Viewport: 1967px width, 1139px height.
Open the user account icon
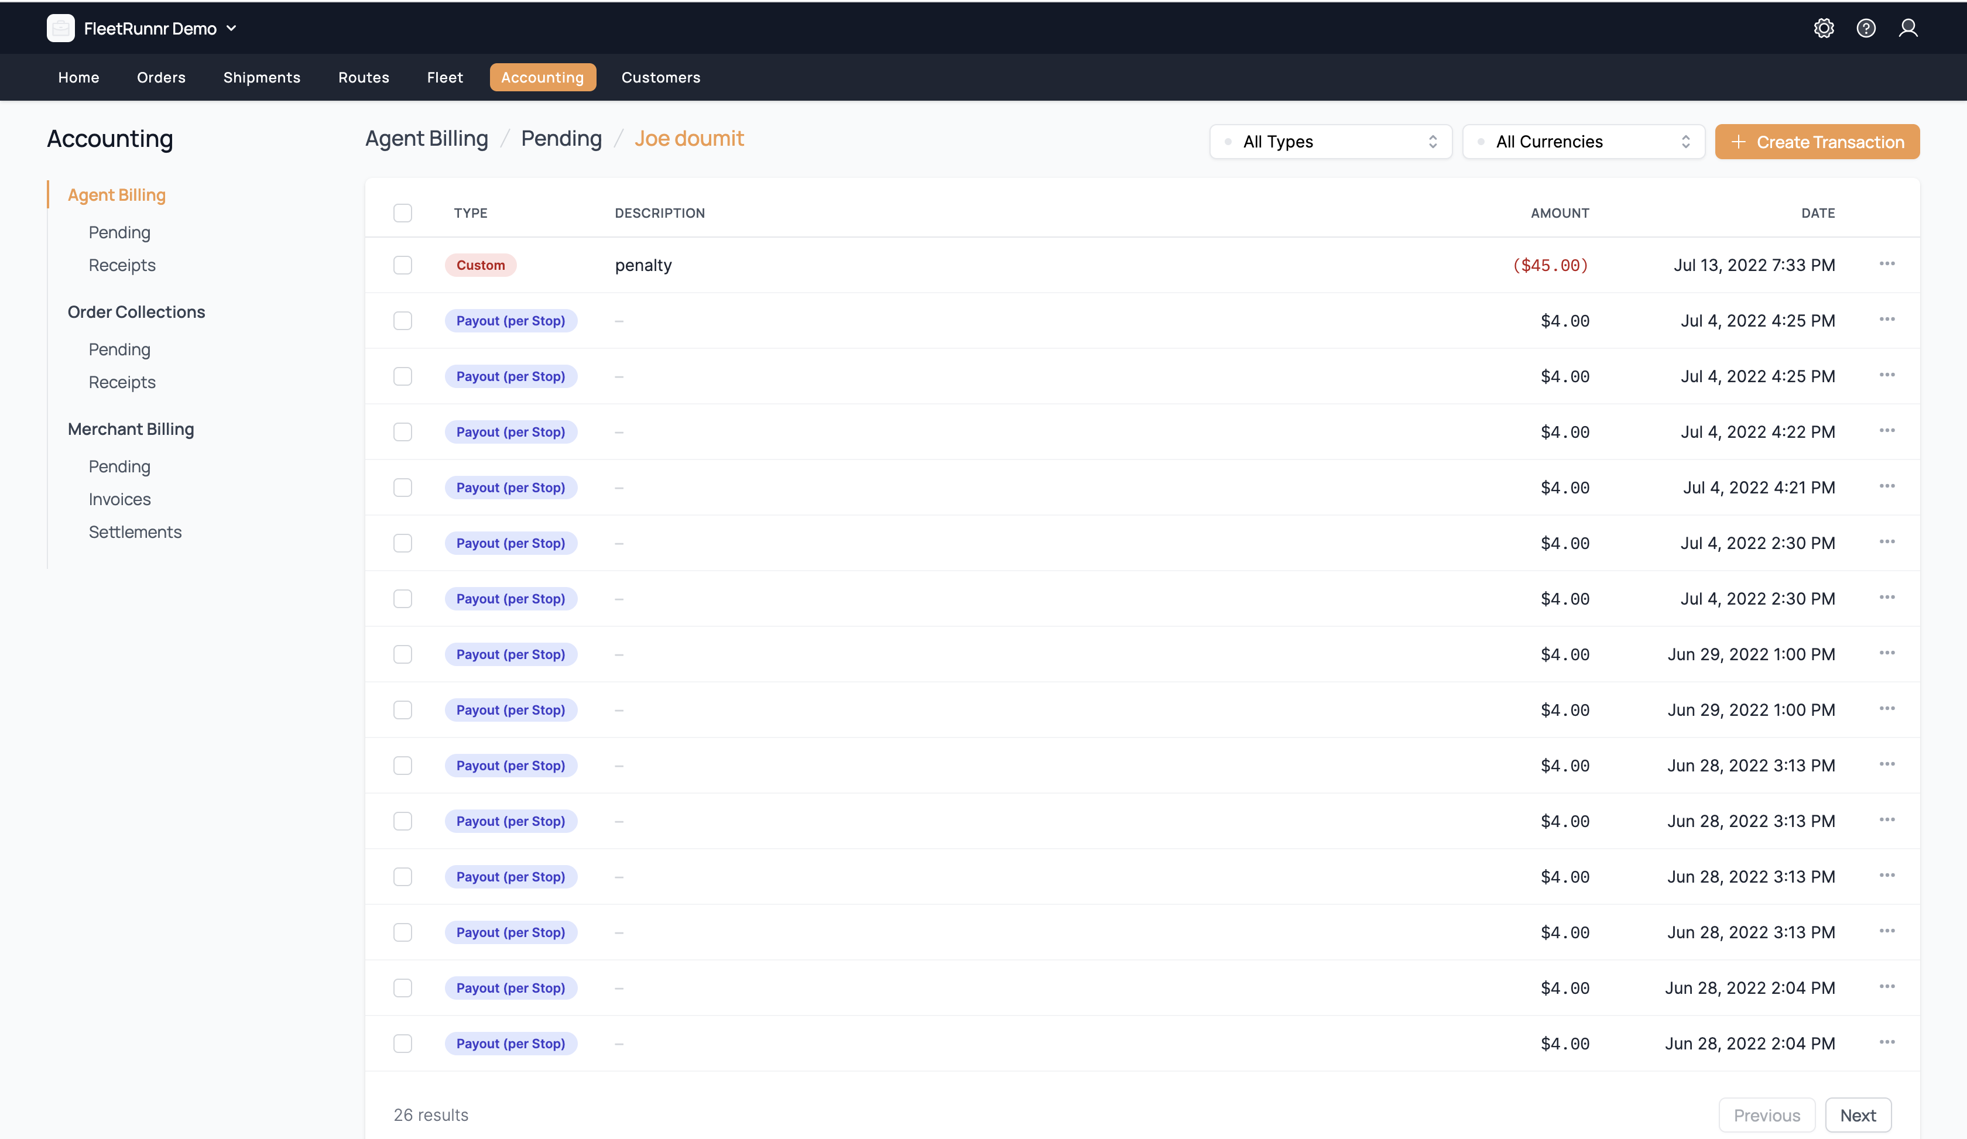pos(1909,28)
